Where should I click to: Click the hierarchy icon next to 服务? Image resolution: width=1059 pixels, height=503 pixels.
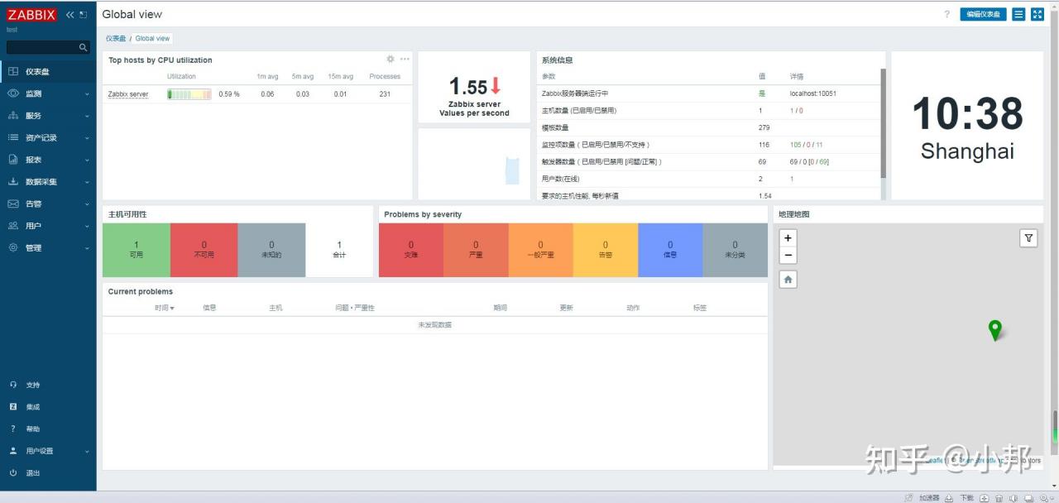13,116
